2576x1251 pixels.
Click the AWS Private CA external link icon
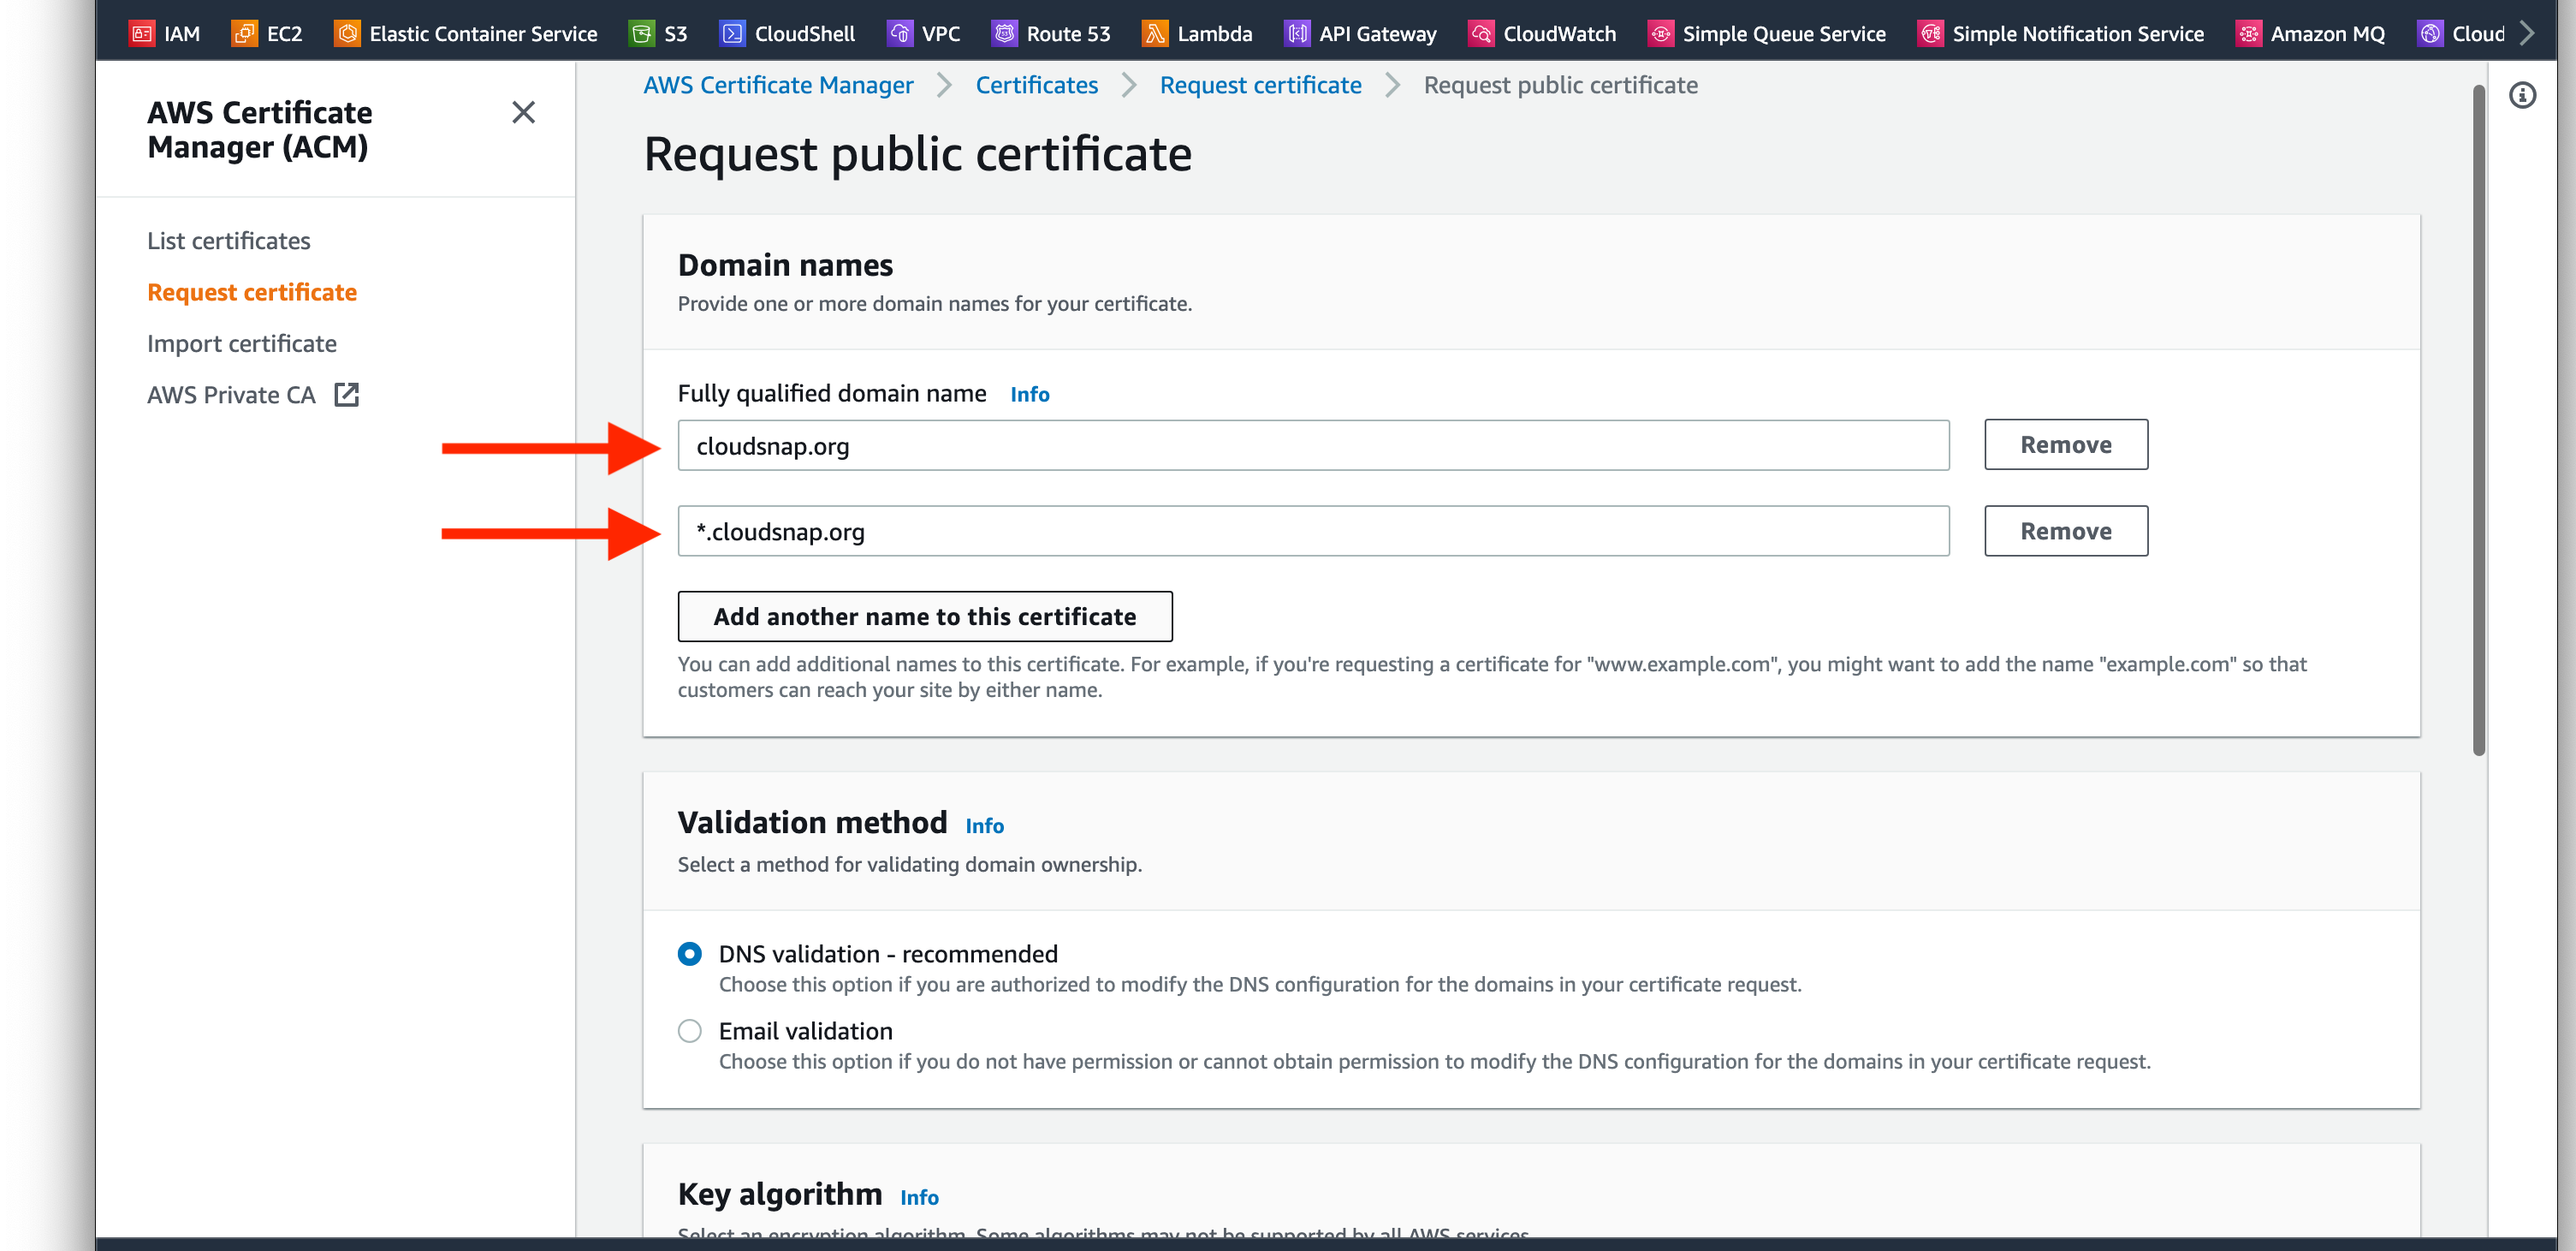coord(346,395)
